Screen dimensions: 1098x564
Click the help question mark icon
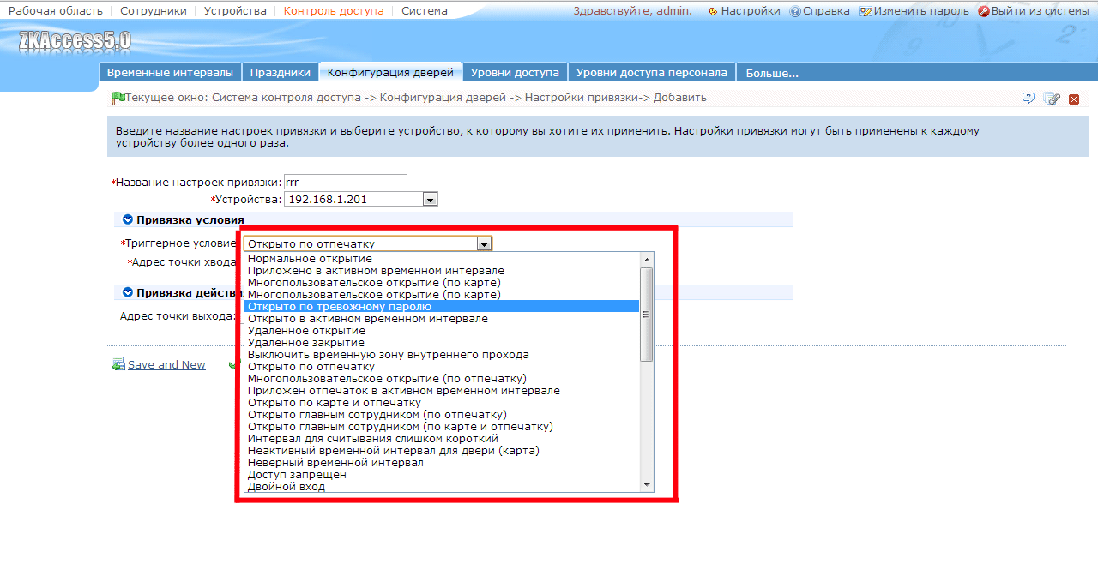[1029, 99]
